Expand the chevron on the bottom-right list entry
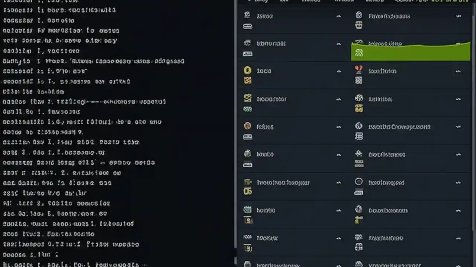Screen dimensions: 476x267 point(458,264)
